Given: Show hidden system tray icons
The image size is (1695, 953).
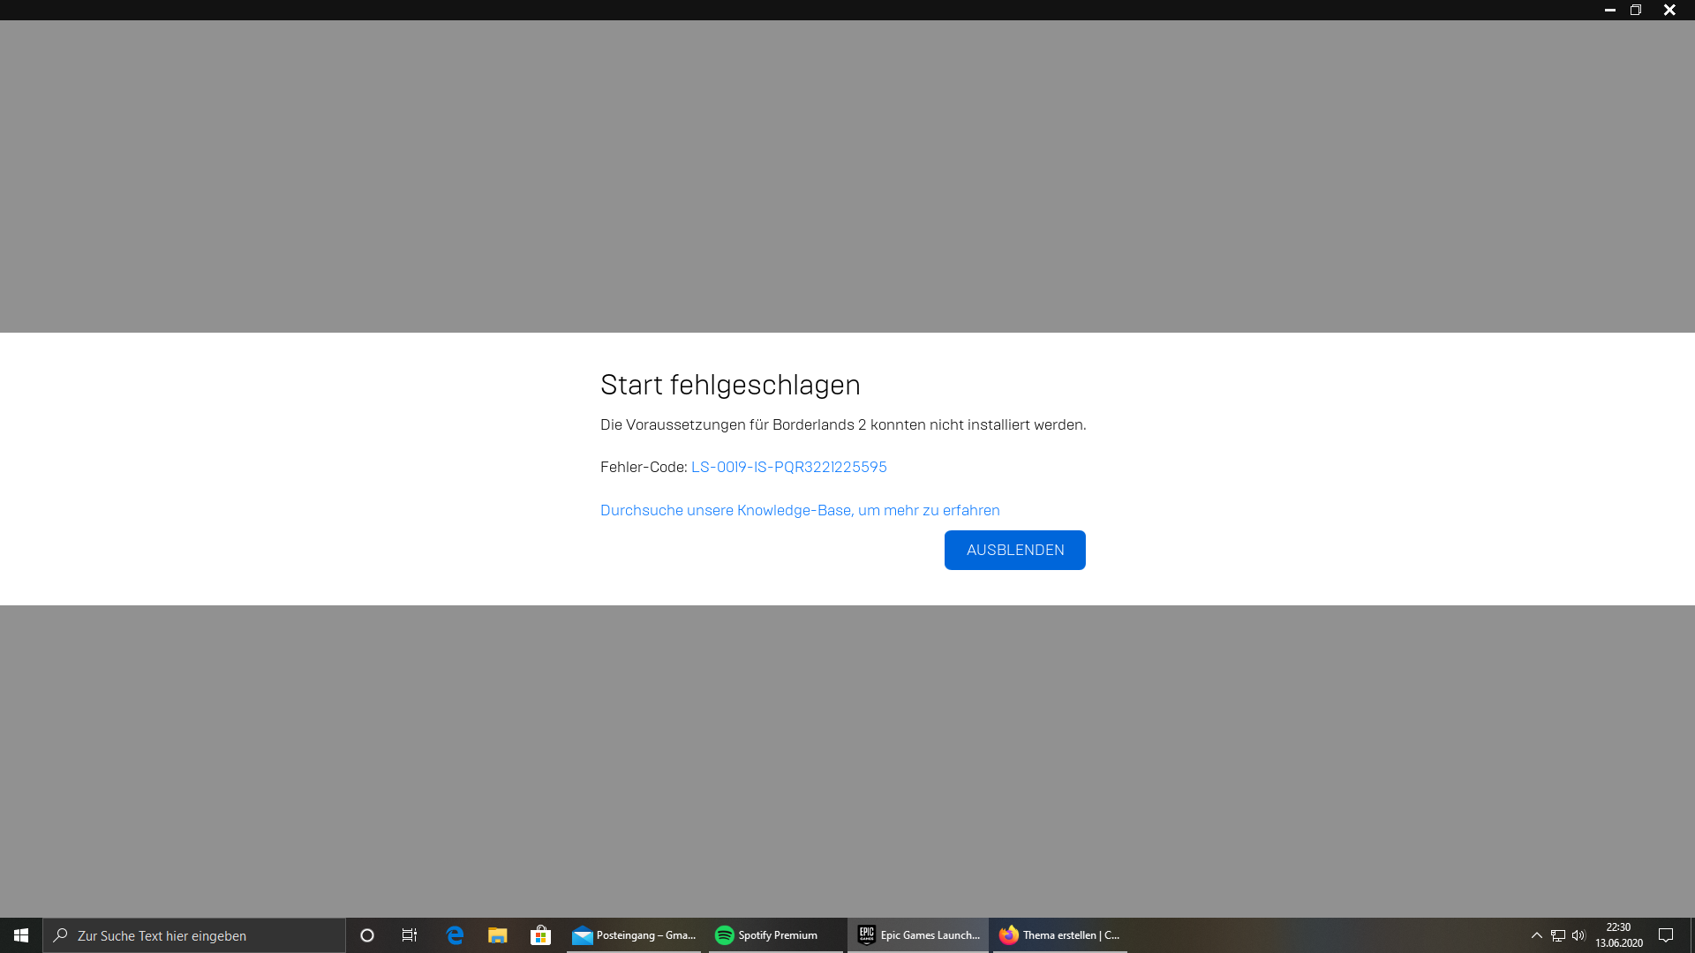Looking at the screenshot, I should 1537,935.
